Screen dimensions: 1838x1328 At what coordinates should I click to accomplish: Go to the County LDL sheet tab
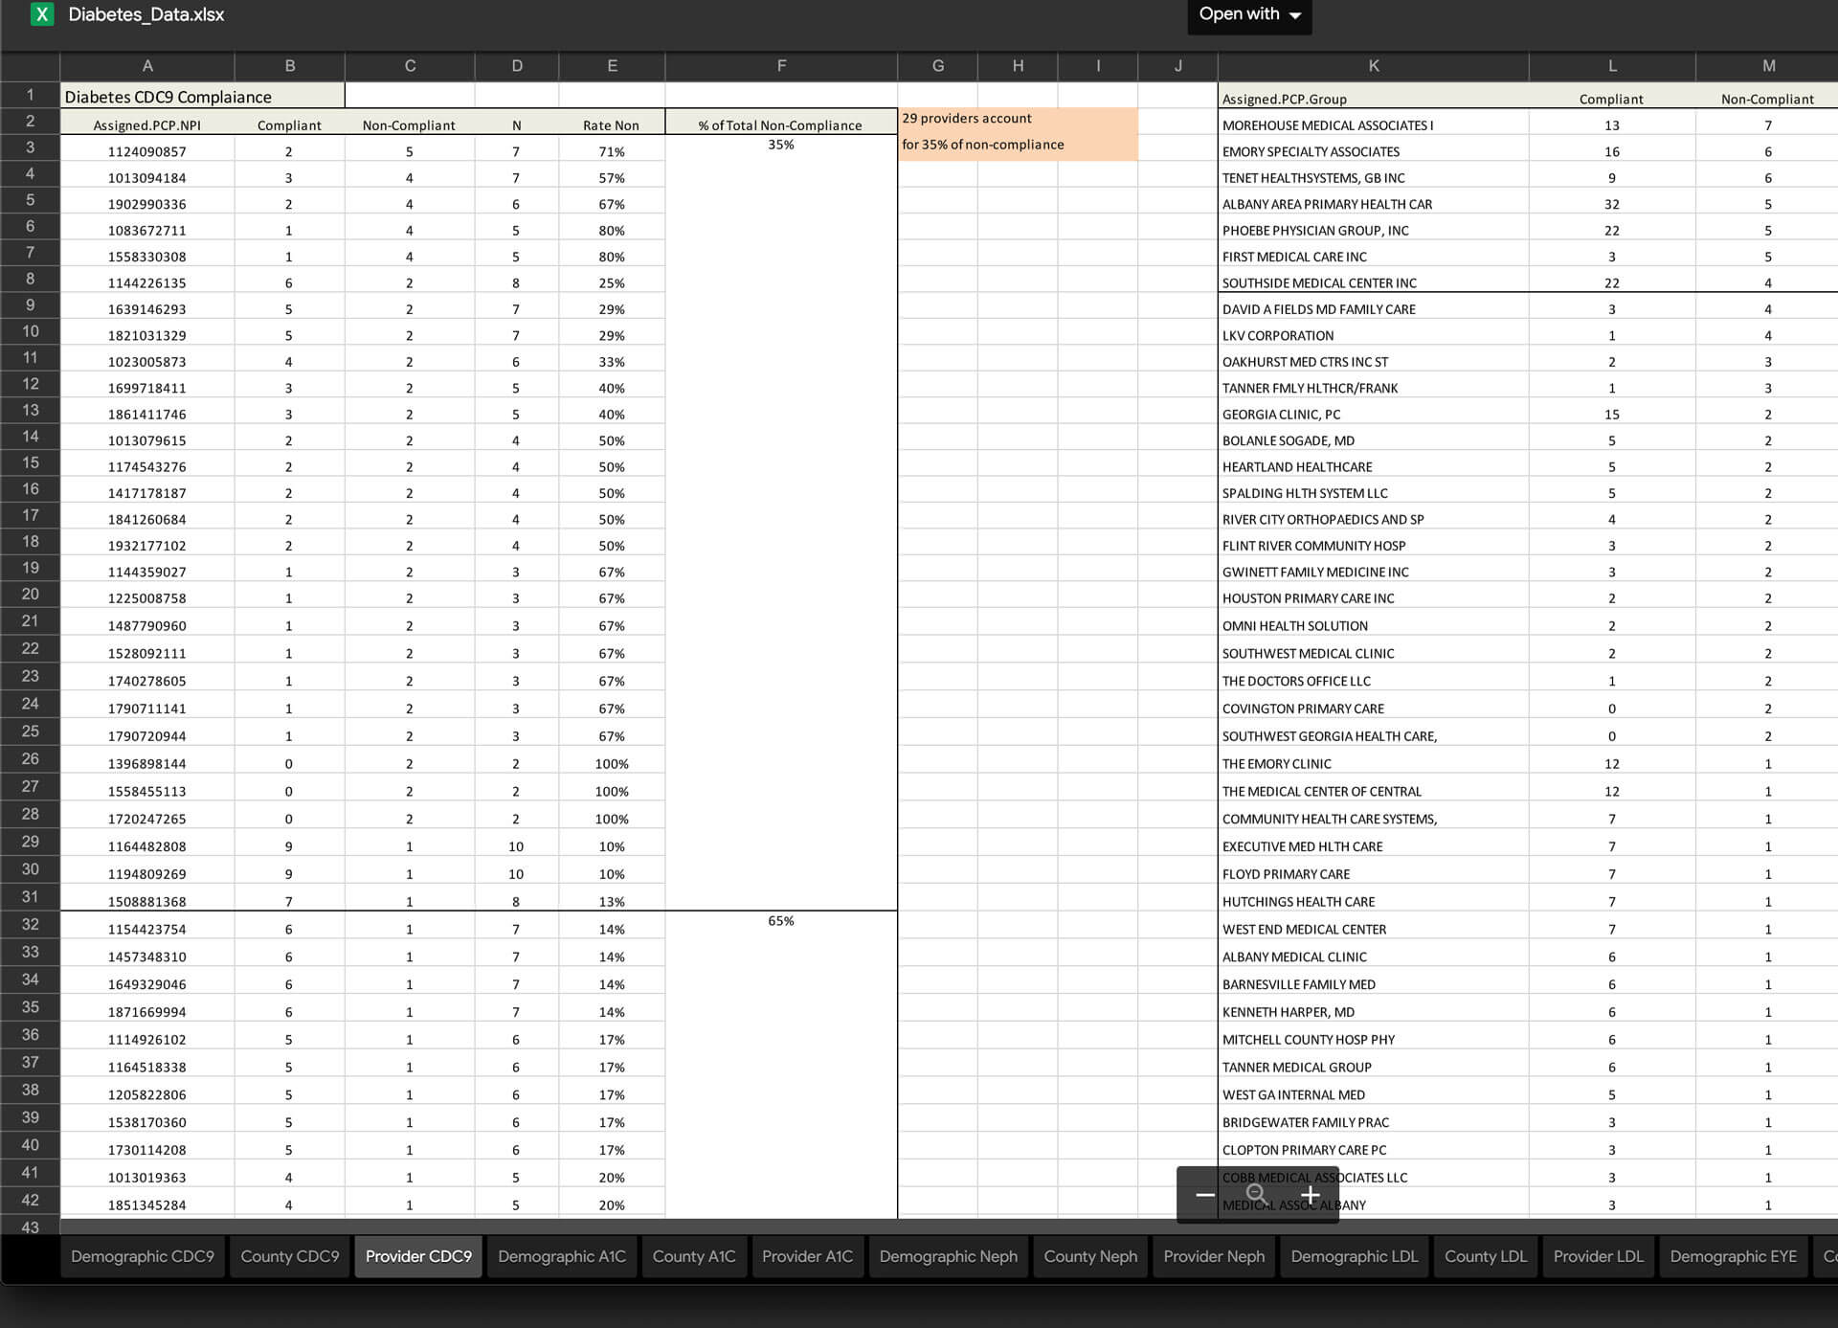coord(1485,1256)
